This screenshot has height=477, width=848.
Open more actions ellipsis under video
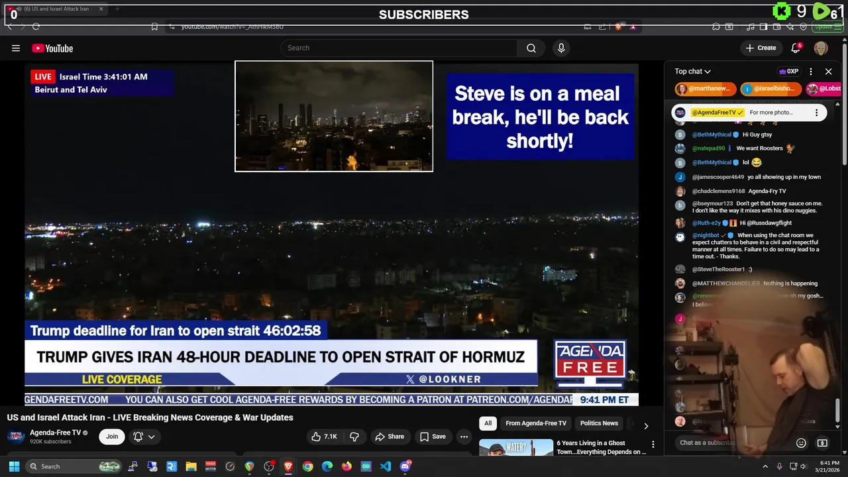(464, 437)
